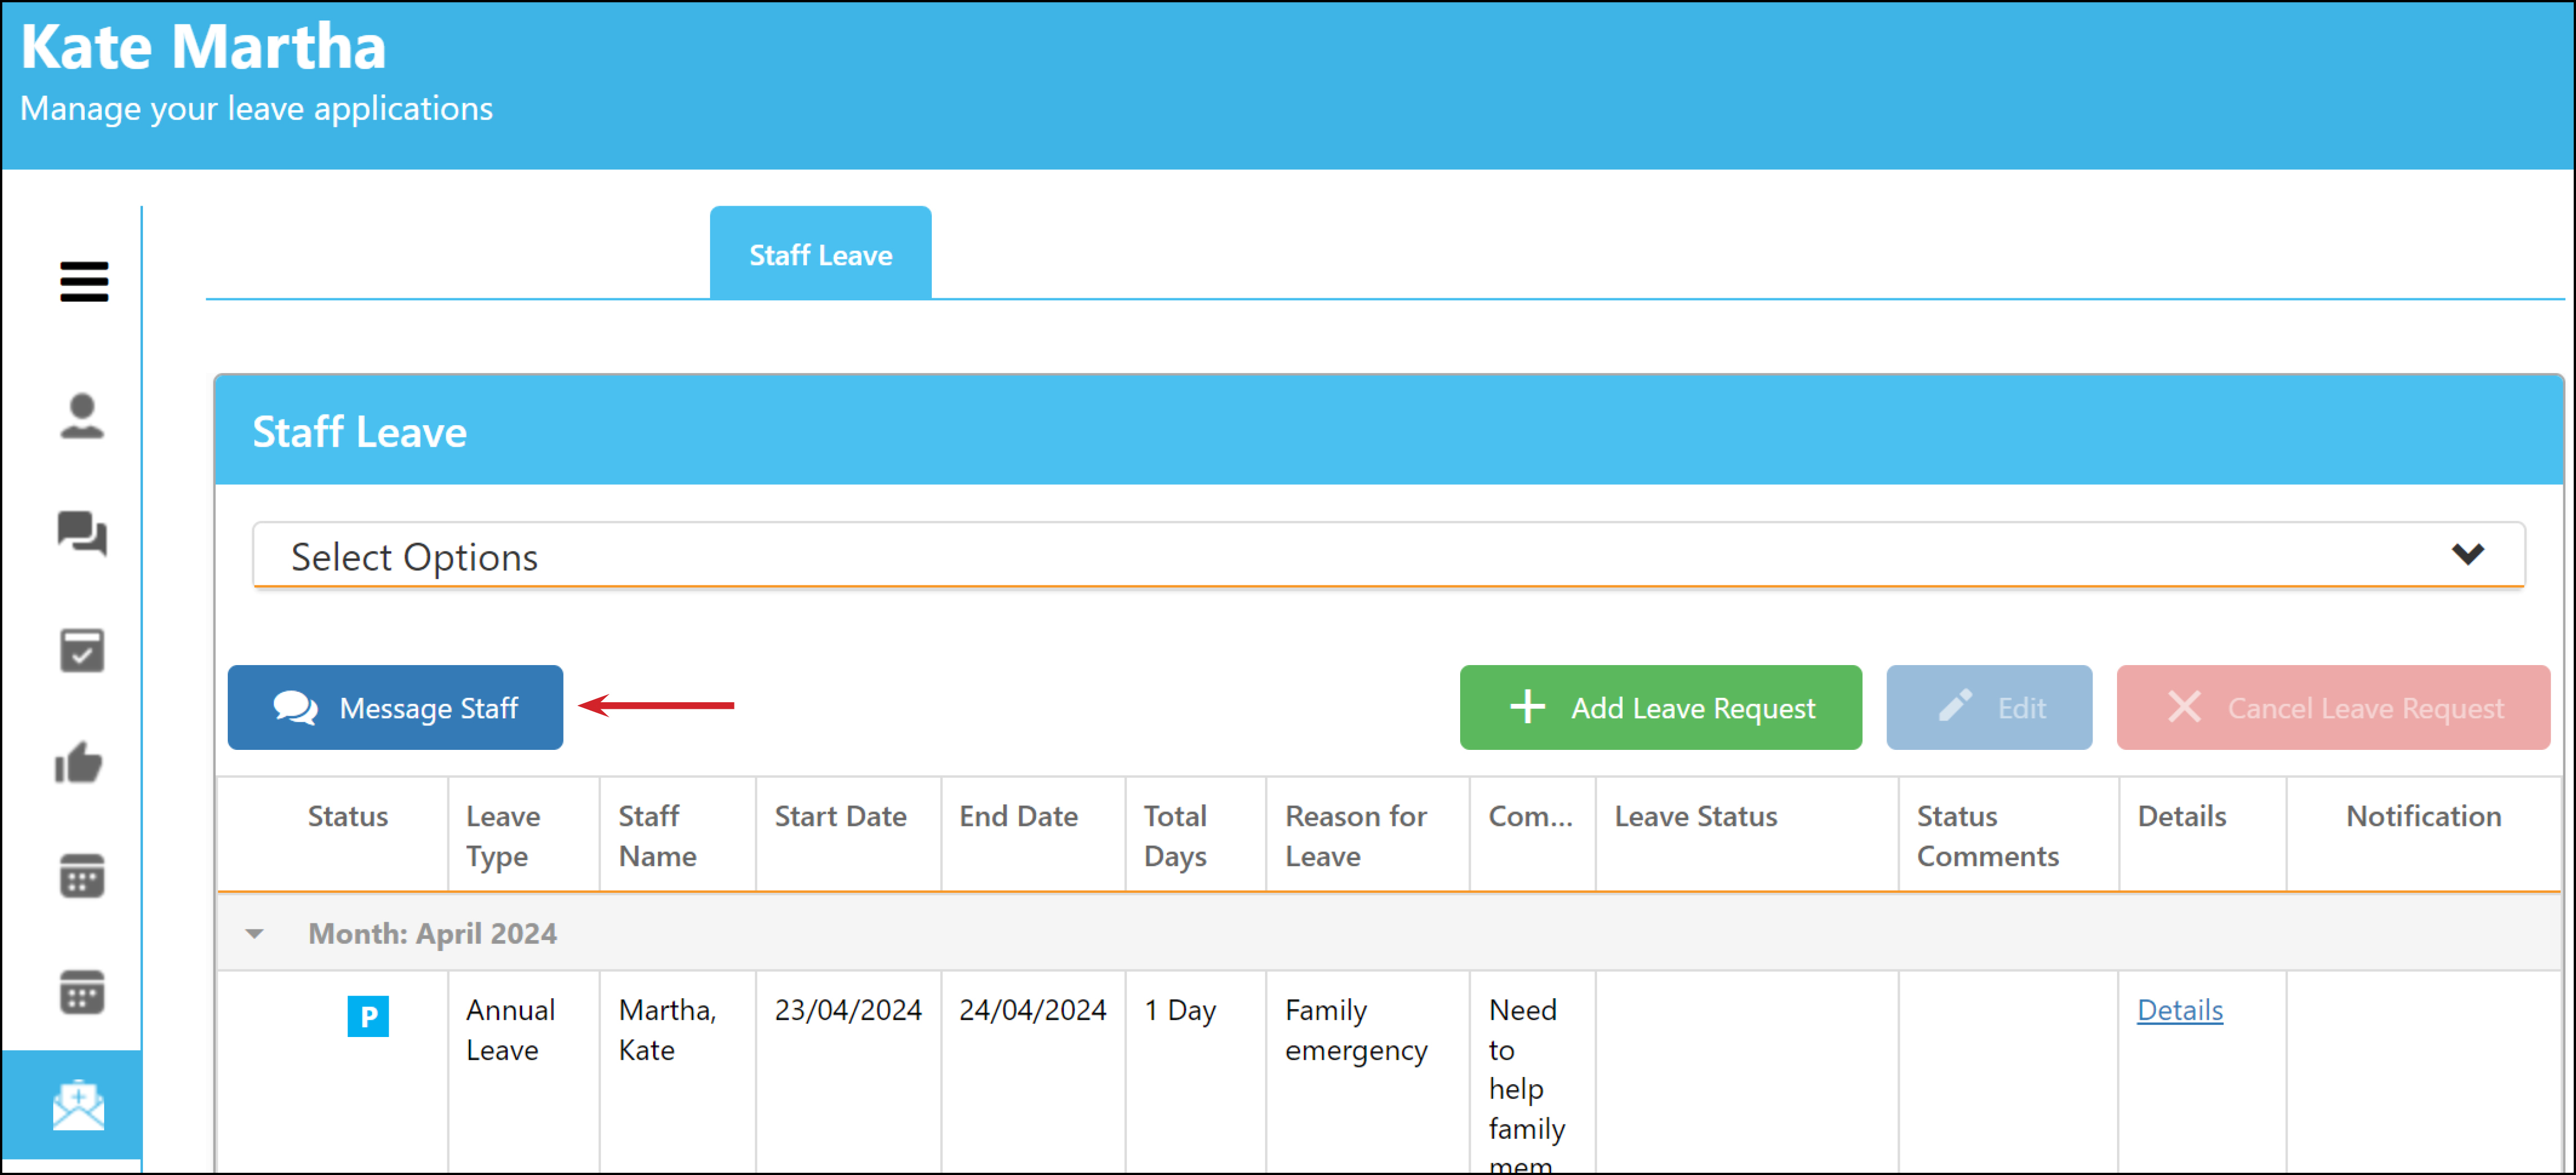
Task: Open the profile person icon in sidebar
Action: pyautogui.click(x=82, y=416)
